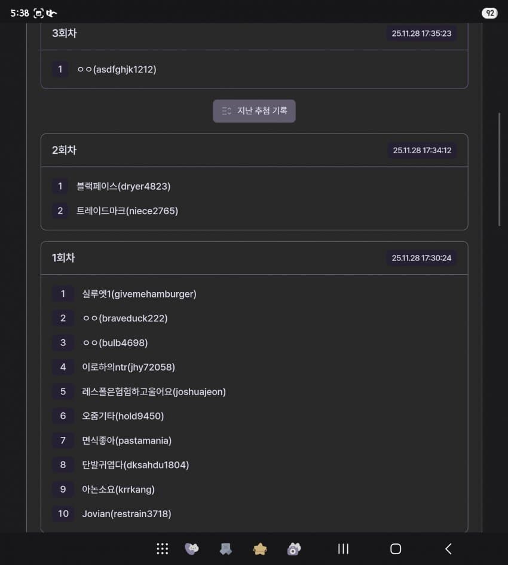
Task: Launch the yellow star app icon
Action: pyautogui.click(x=260, y=548)
